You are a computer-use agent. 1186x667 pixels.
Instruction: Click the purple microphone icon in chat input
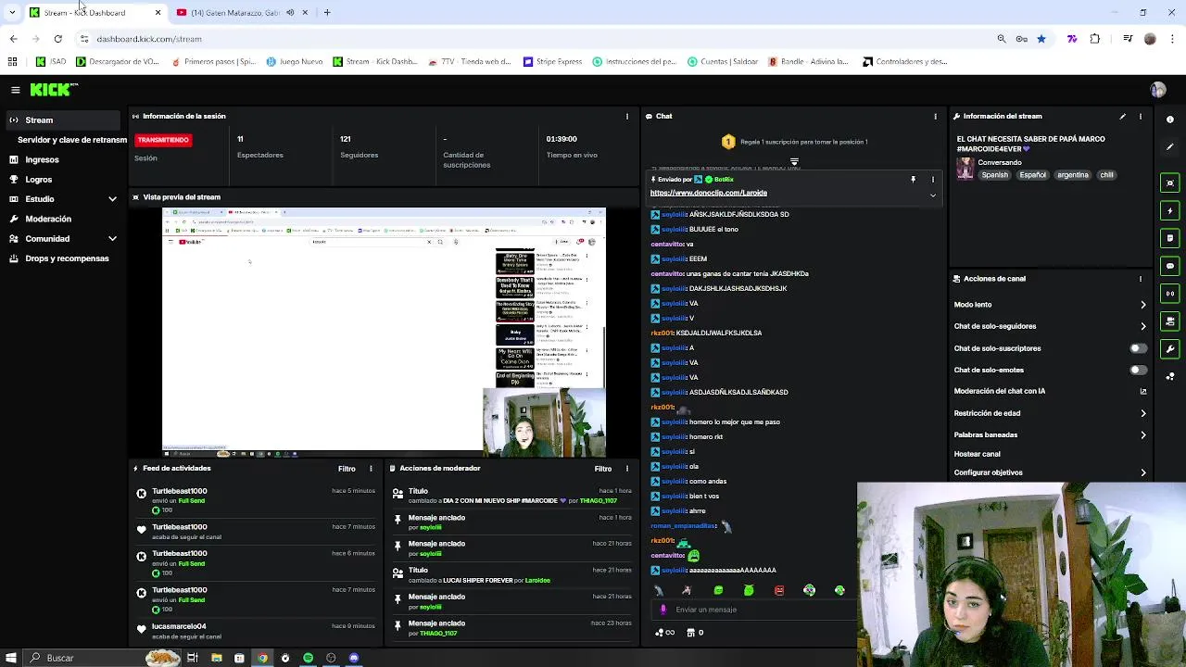[662, 610]
